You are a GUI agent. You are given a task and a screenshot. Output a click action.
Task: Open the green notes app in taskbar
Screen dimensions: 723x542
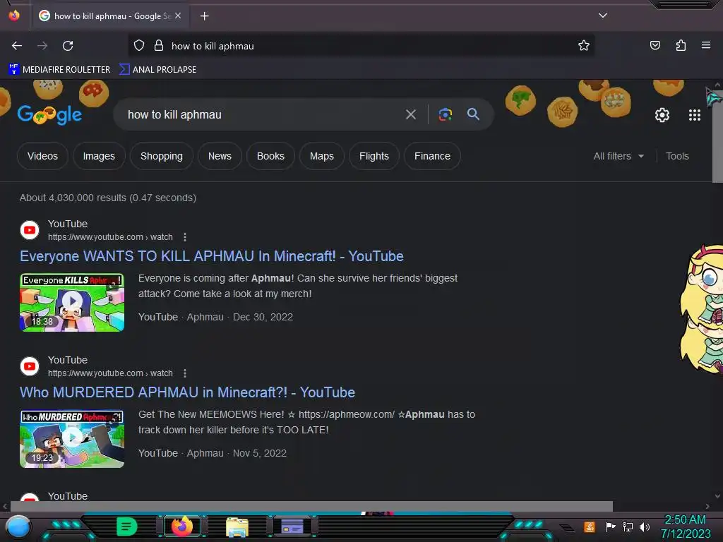[126, 526]
